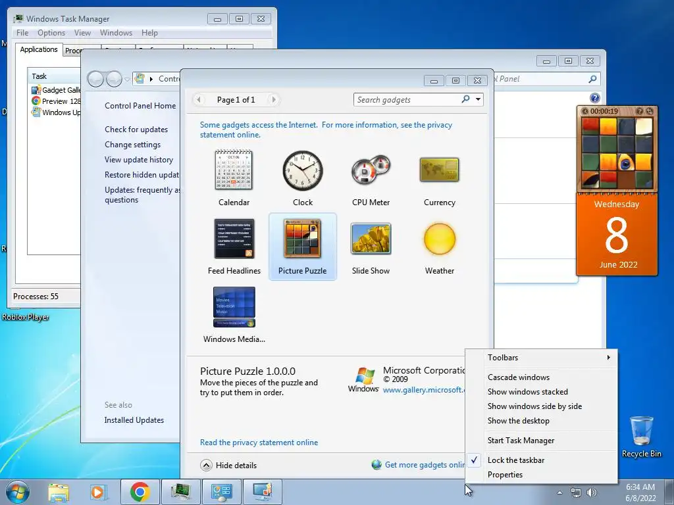Select Windows Update task row
This screenshot has height=505, width=674.
tap(55, 112)
